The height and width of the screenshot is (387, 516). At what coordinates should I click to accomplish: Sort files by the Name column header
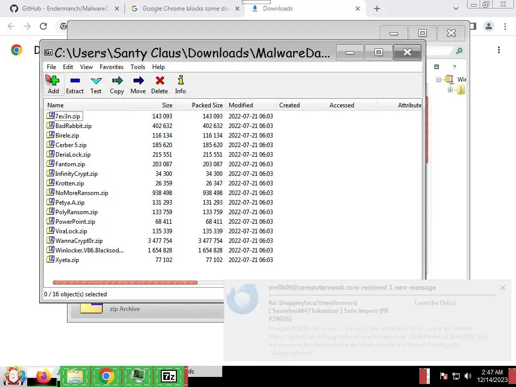84,105
